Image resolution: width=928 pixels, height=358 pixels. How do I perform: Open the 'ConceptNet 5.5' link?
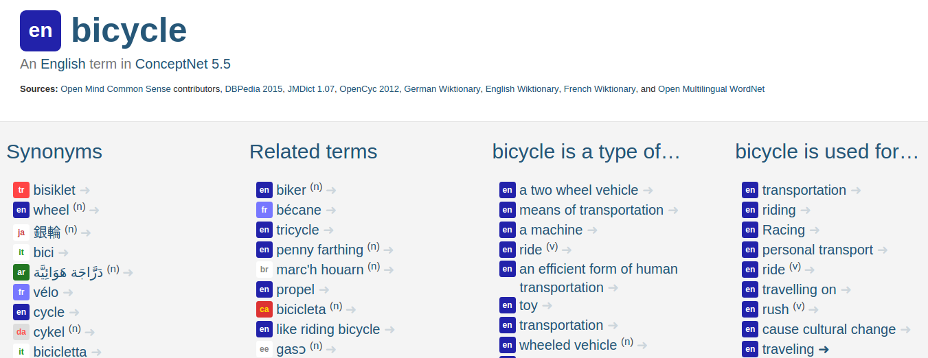tap(183, 64)
